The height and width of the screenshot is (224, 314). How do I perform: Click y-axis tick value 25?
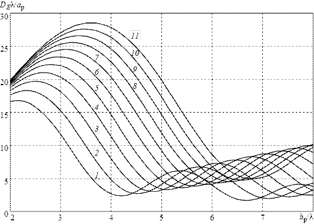click(4, 50)
